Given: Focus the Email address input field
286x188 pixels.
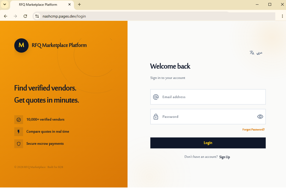Looking at the screenshot, I should coord(208,97).
